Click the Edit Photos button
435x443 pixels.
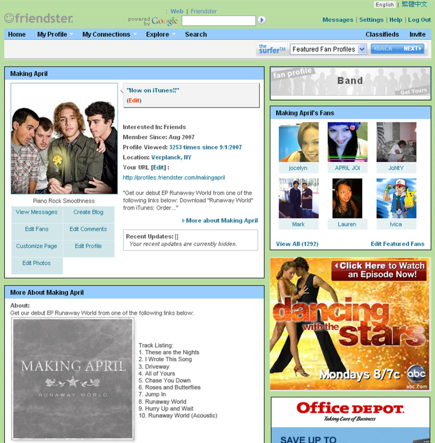37,263
